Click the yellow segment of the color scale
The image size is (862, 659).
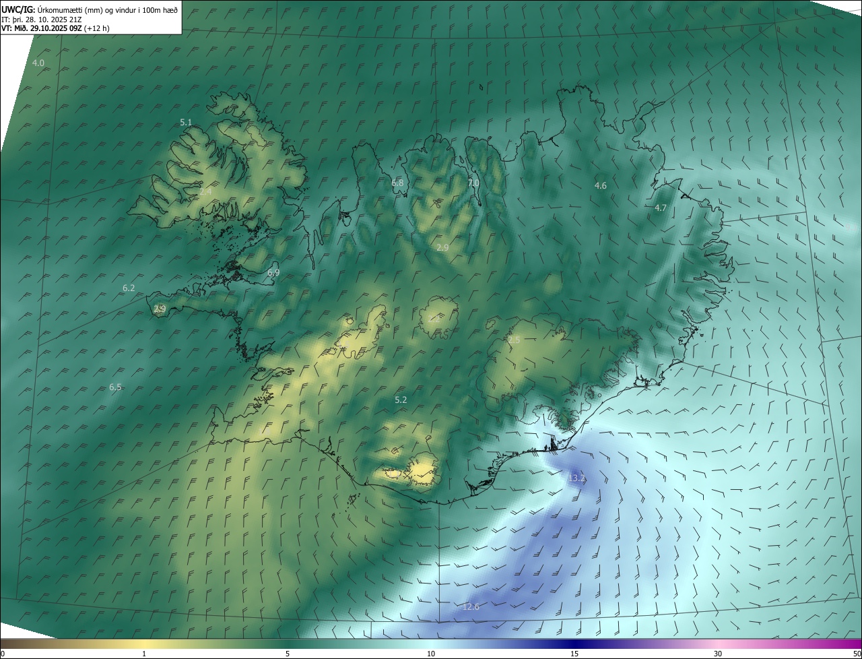[144, 644]
